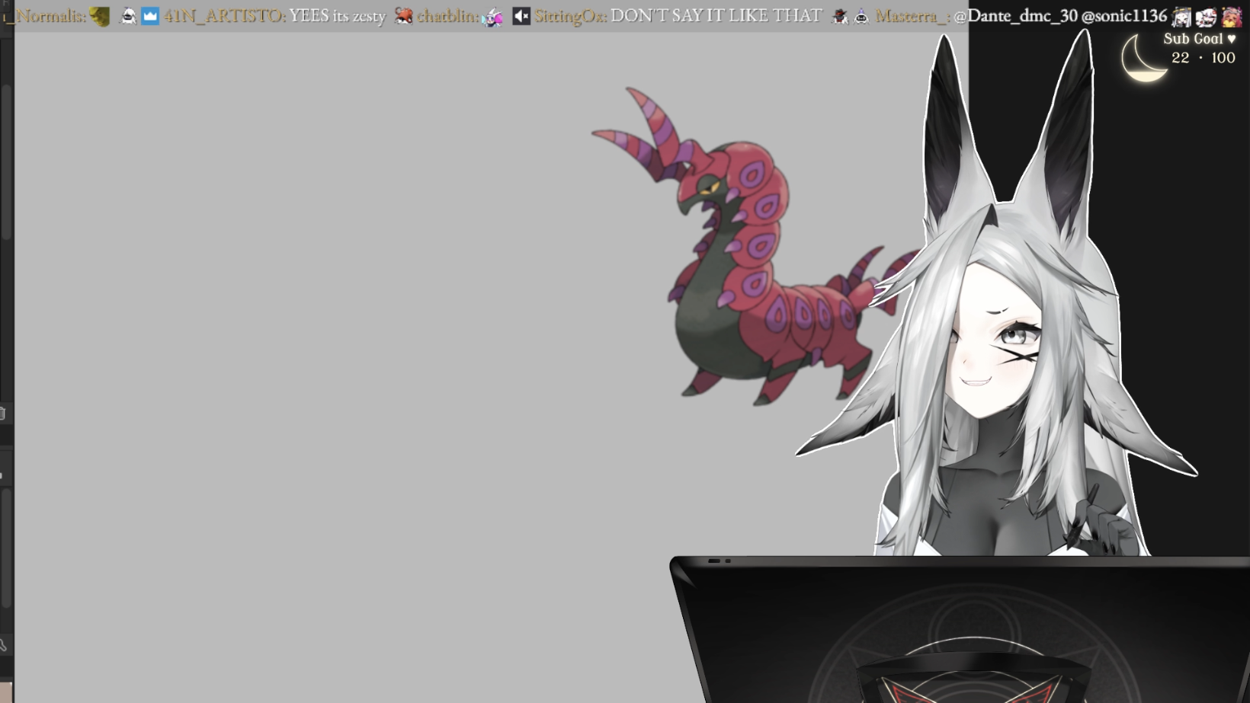Click the emote after chatblin's name
This screenshot has width=1250, height=703.
point(493,17)
